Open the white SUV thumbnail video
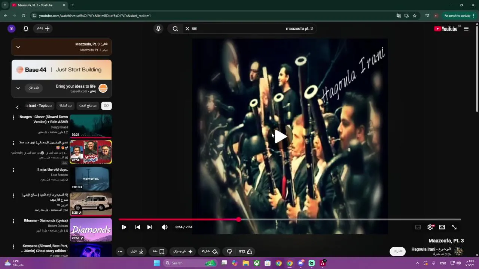The height and width of the screenshot is (269, 479). (91, 204)
